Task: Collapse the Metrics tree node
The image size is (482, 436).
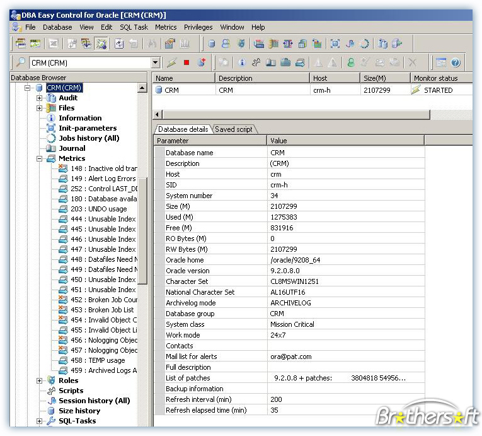Action: pyautogui.click(x=39, y=158)
